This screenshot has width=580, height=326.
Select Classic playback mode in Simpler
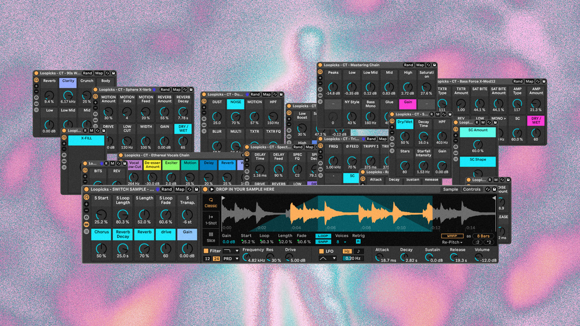click(211, 203)
